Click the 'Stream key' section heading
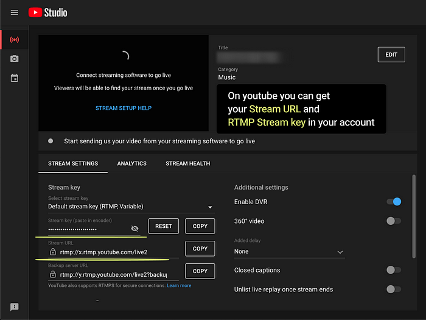426x320 pixels. [x=64, y=187]
